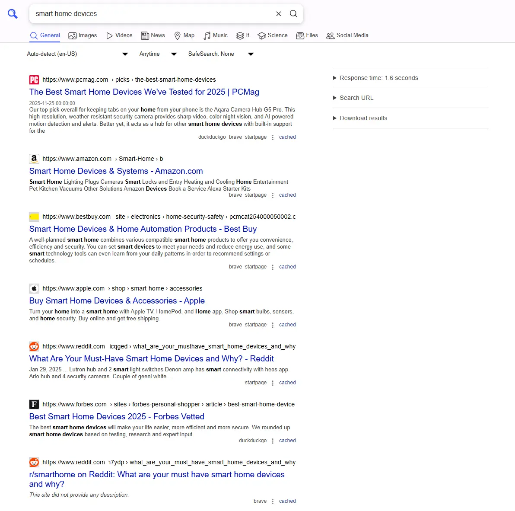Click the 2025-11-25 date on PCMag result
This screenshot has height=511, width=515.
52,103
